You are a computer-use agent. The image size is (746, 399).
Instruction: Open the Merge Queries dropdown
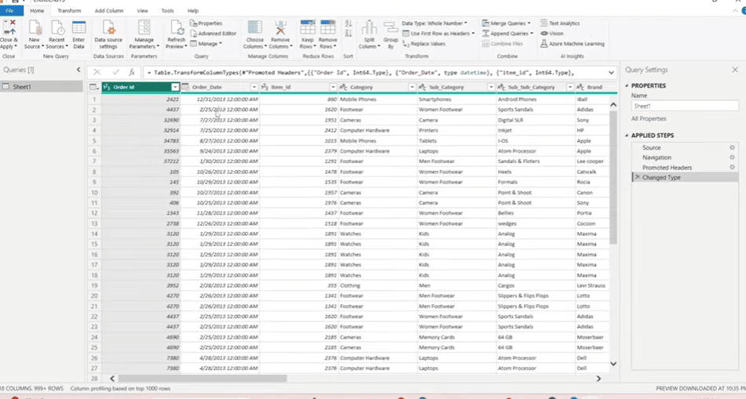(x=506, y=24)
